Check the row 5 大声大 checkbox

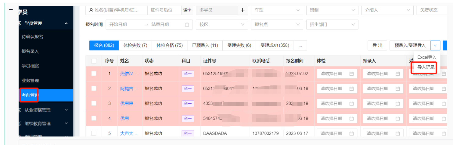coord(94,133)
